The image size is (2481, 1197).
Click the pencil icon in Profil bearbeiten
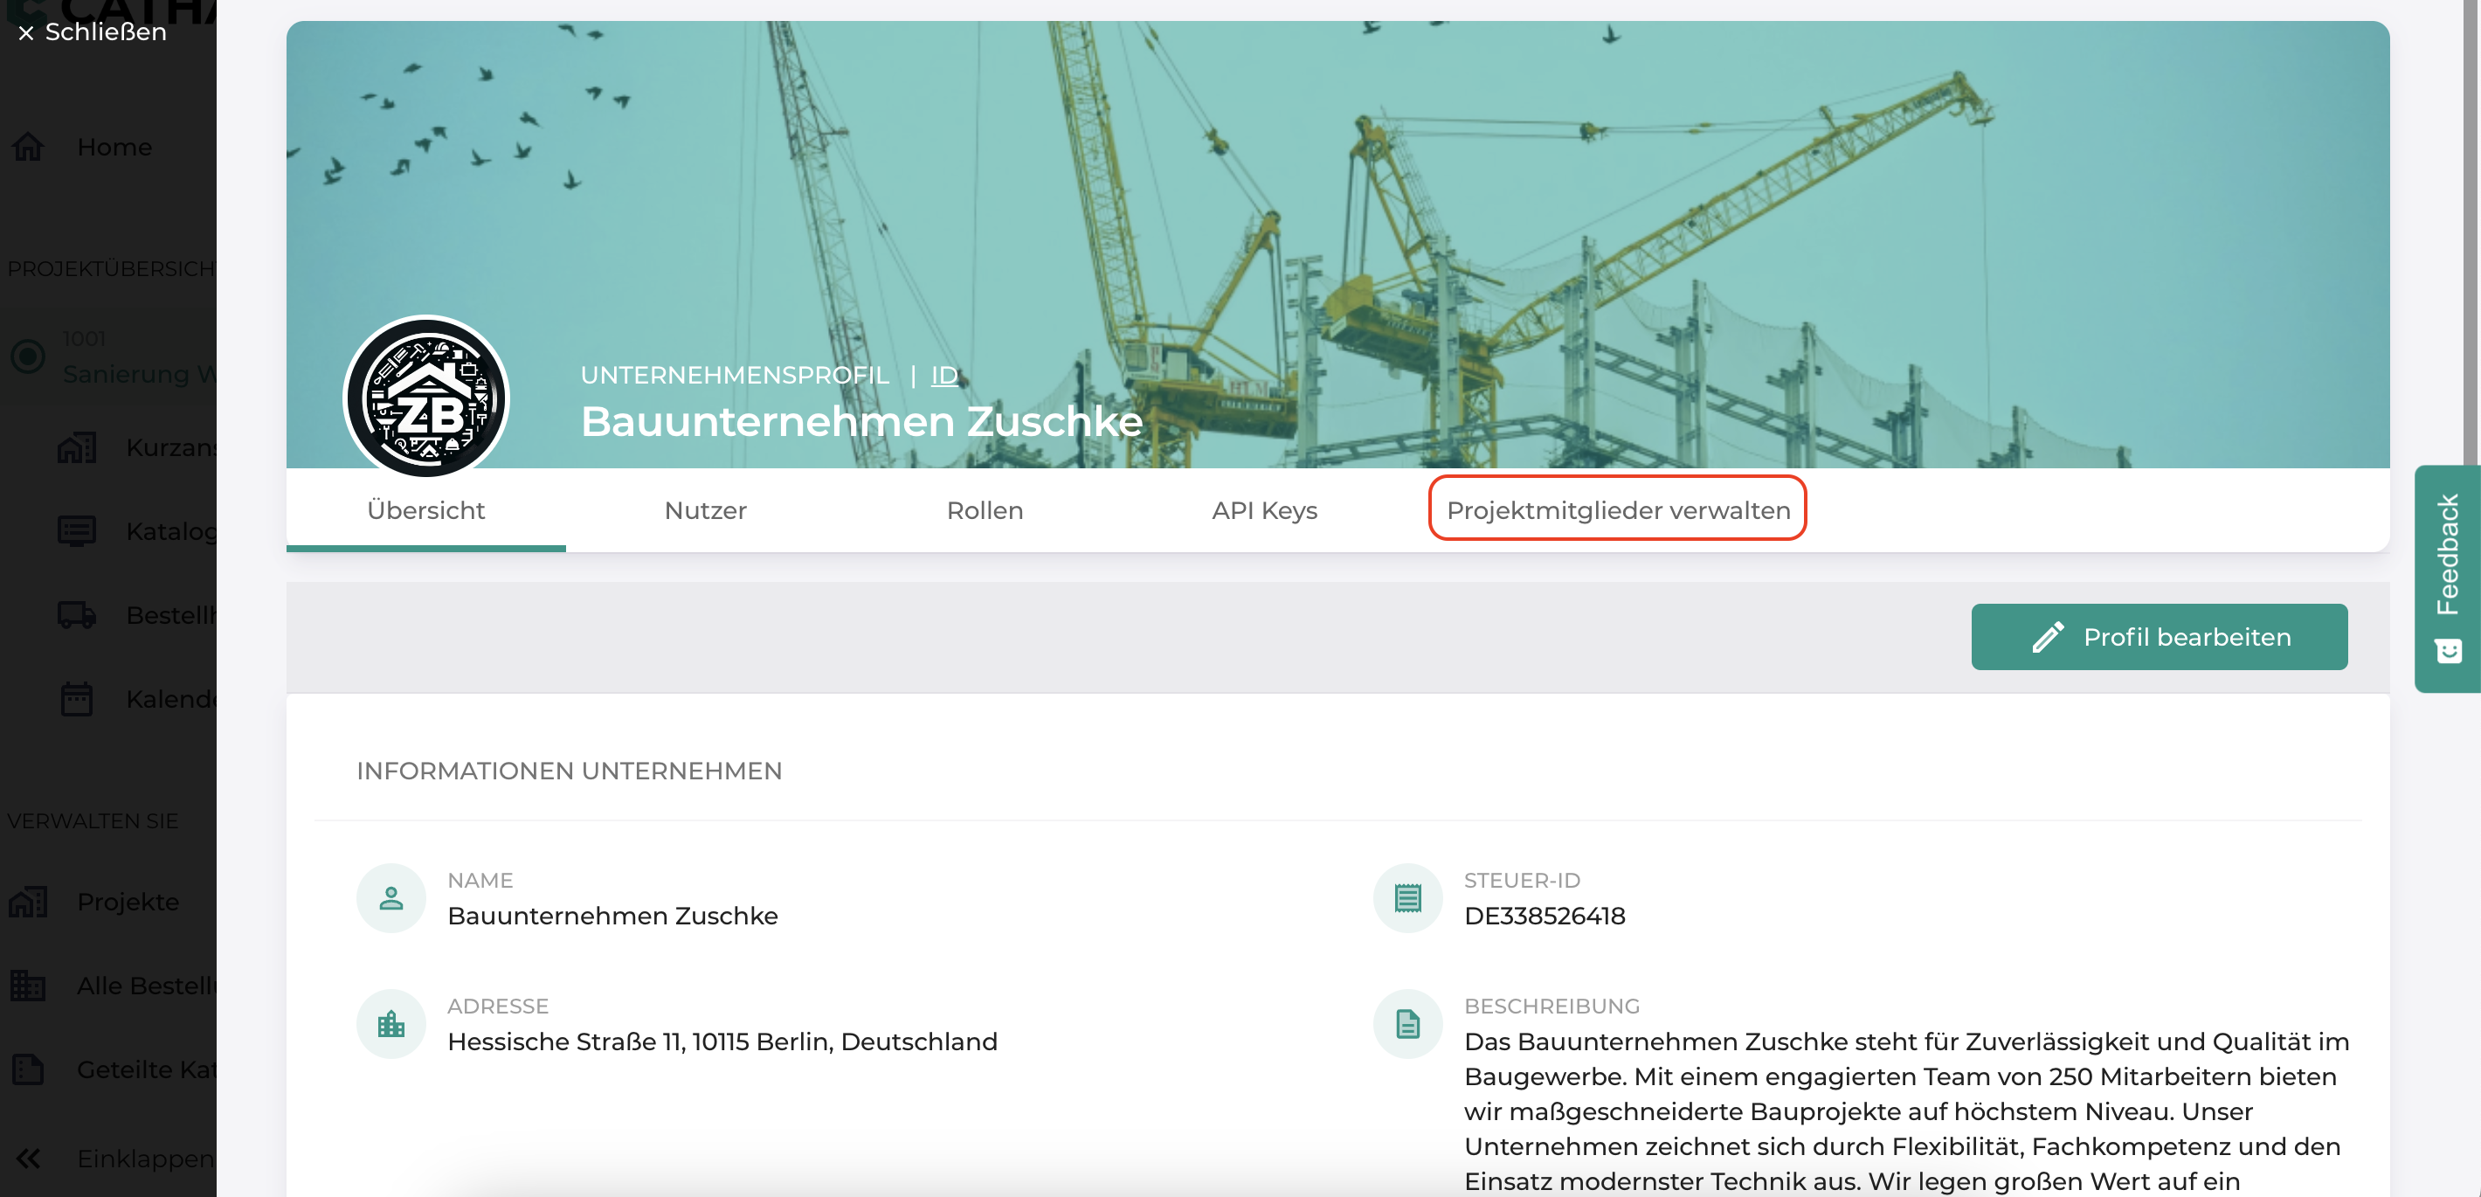tap(2048, 637)
